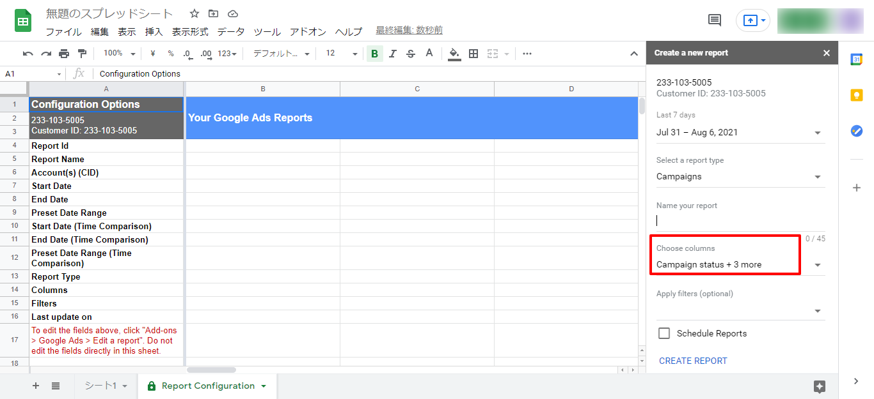Open the ファイル menu

click(x=63, y=31)
